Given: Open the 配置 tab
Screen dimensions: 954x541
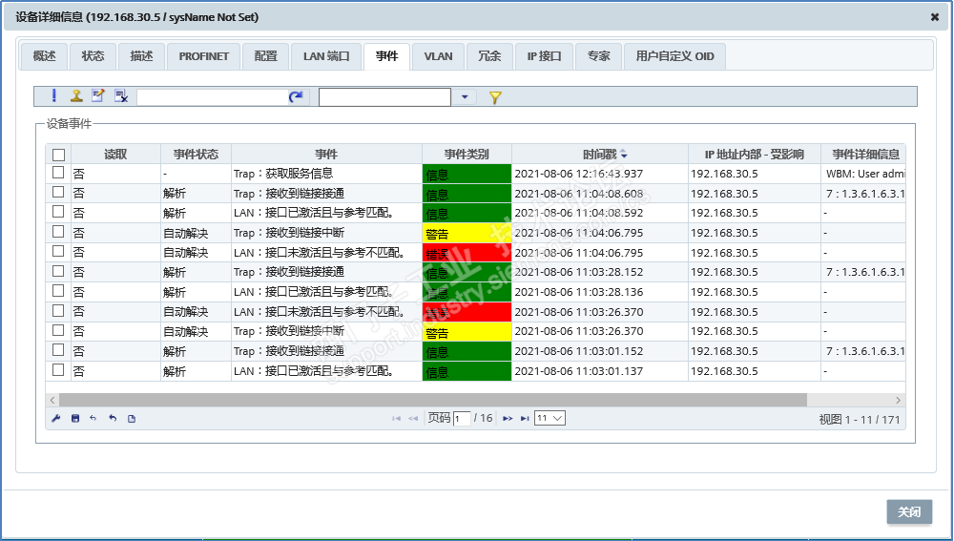Looking at the screenshot, I should tap(265, 56).
